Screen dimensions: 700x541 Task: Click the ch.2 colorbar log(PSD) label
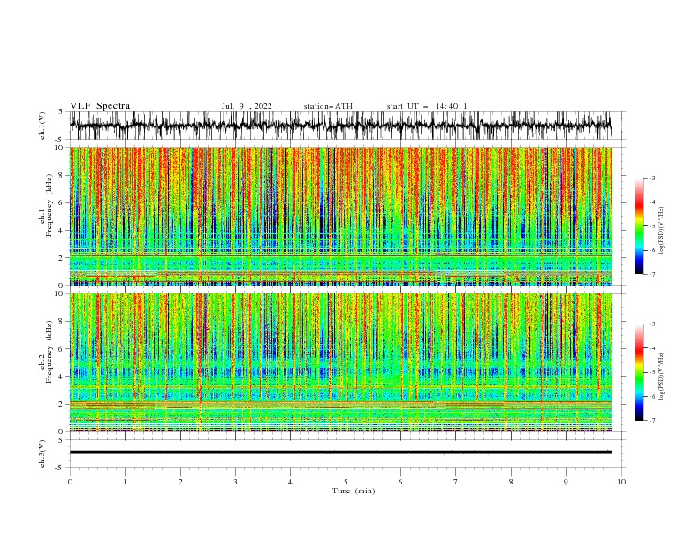[x=663, y=376]
